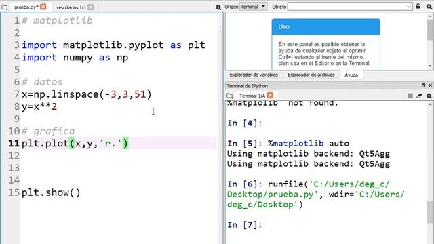Click the plt.show() code line
Image resolution: width=434 pixels, height=244 pixels.
51,192
